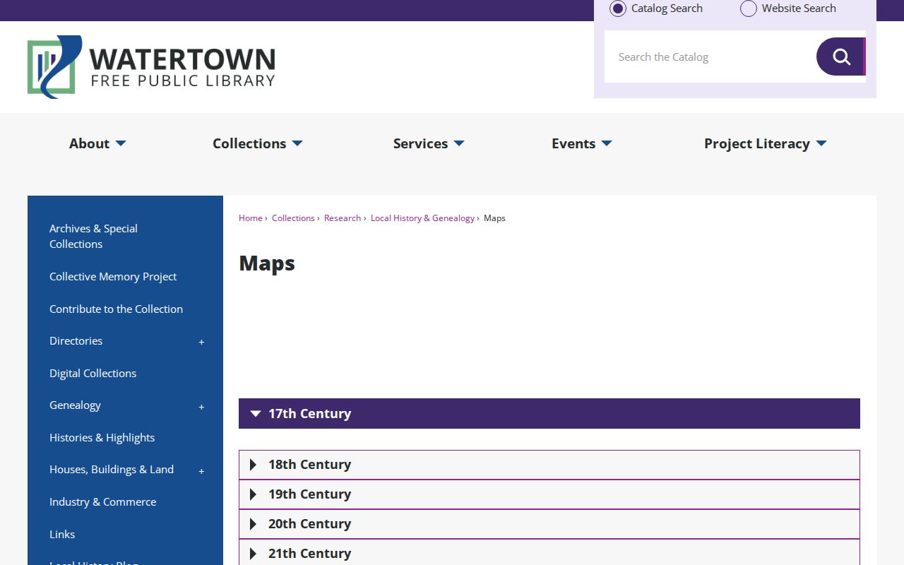Open Links sidebar item
This screenshot has width=904, height=565.
tap(62, 535)
